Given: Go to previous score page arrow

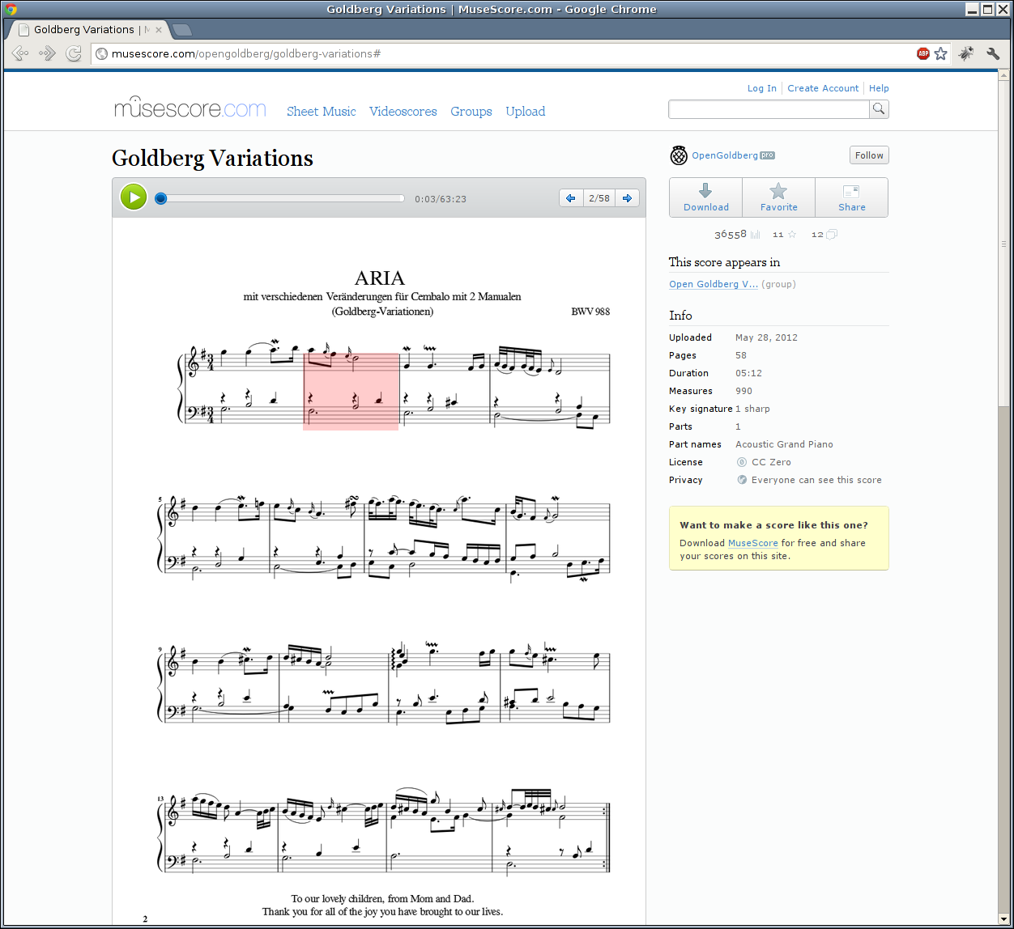Looking at the screenshot, I should [x=571, y=198].
